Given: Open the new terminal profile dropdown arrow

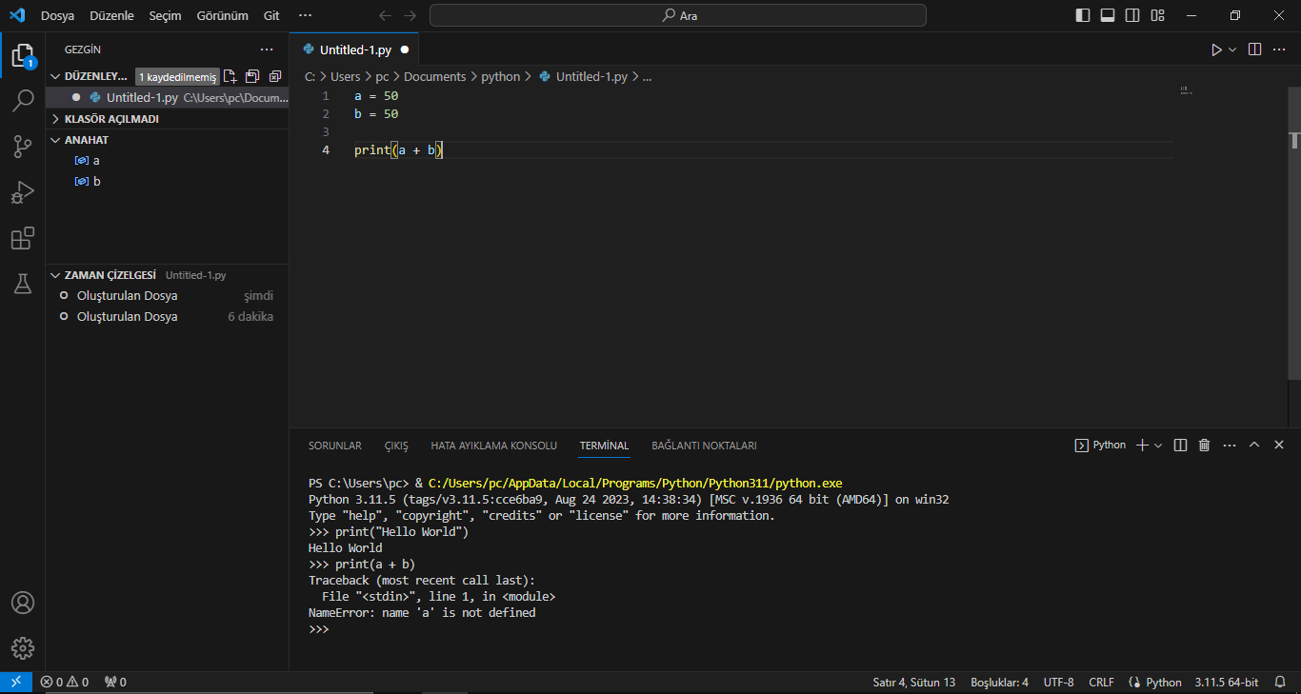Looking at the screenshot, I should click(1158, 446).
